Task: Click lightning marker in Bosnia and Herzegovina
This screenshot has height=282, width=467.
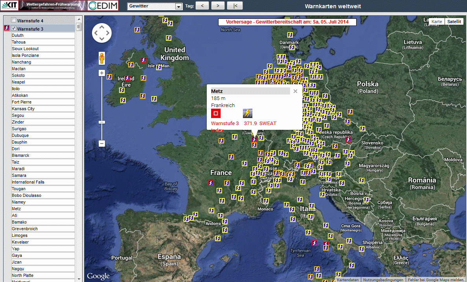Action: click(x=366, y=199)
